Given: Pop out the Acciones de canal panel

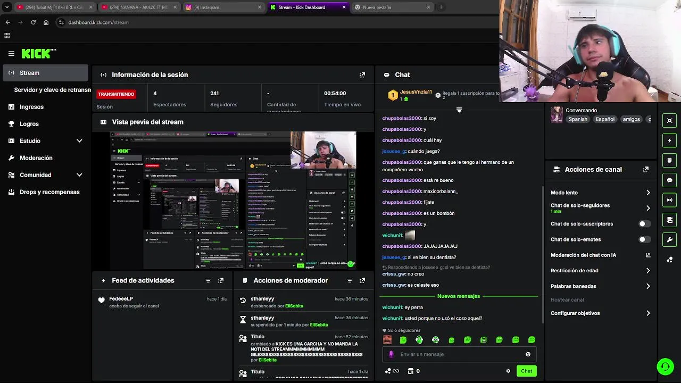Looking at the screenshot, I should click(645, 170).
